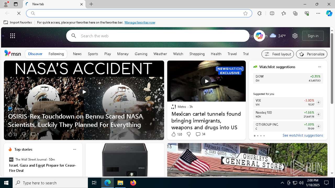
Task: Open Feed layout options
Action: point(278,54)
